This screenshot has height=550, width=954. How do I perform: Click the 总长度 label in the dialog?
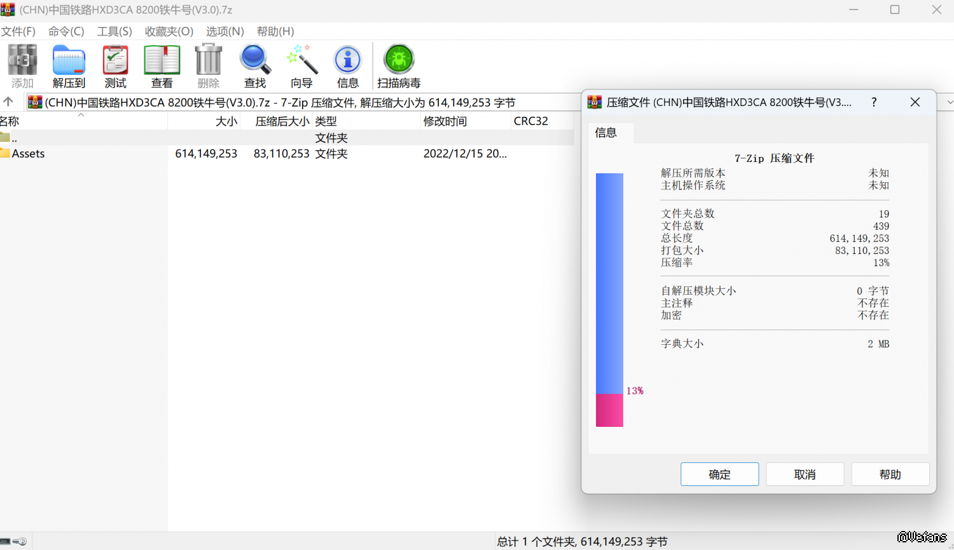pyautogui.click(x=677, y=238)
